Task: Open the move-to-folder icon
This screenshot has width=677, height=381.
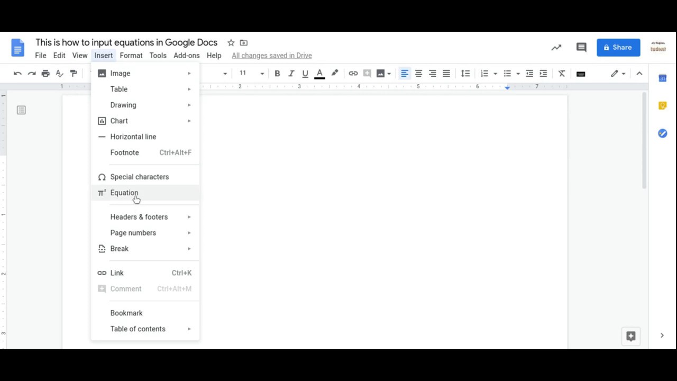Action: coord(243,43)
